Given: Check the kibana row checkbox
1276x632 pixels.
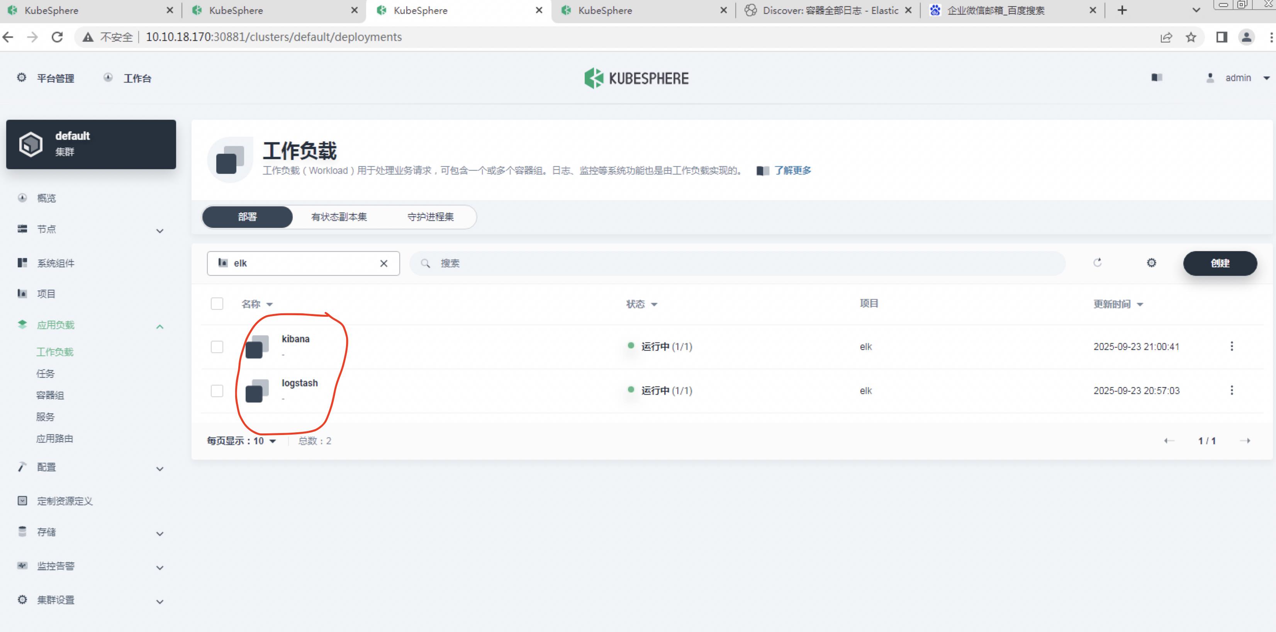Looking at the screenshot, I should click(217, 347).
